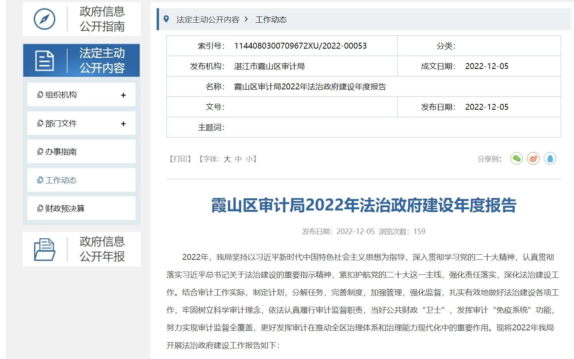Share article via WeChat icon
Image resolution: width=574 pixels, height=359 pixels.
click(x=517, y=159)
